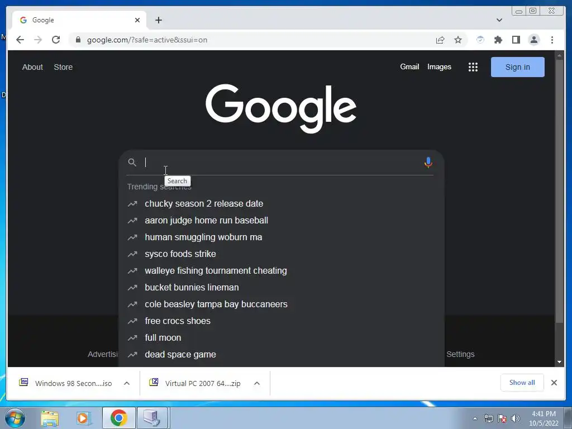
Task: Open Chrome's three-dot menu
Action: click(552, 40)
